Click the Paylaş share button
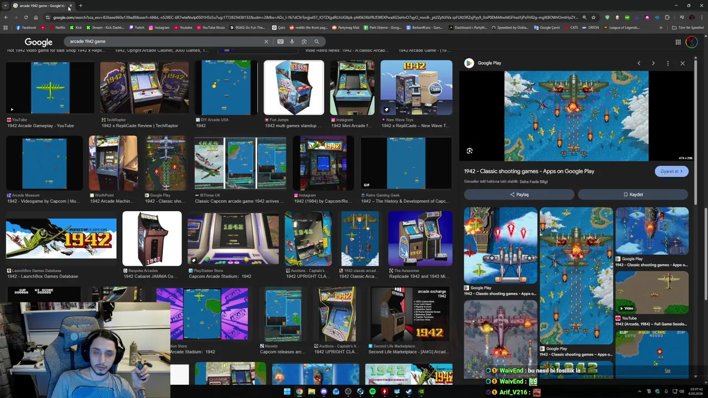 click(x=519, y=195)
